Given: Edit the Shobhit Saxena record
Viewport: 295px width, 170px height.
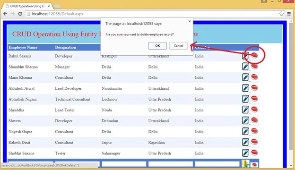Looking at the screenshot, I should pyautogui.click(x=245, y=153).
